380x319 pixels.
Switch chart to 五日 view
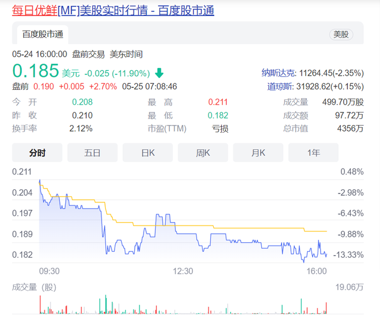(x=93, y=152)
